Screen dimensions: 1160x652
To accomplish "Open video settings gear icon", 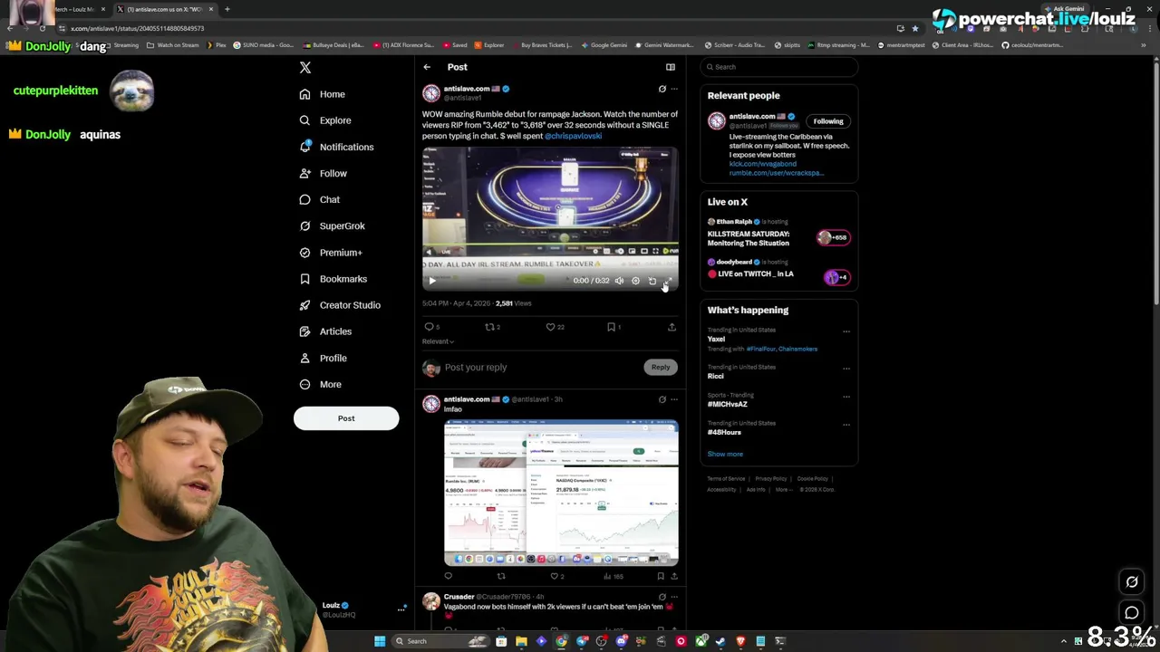I will [x=635, y=281].
